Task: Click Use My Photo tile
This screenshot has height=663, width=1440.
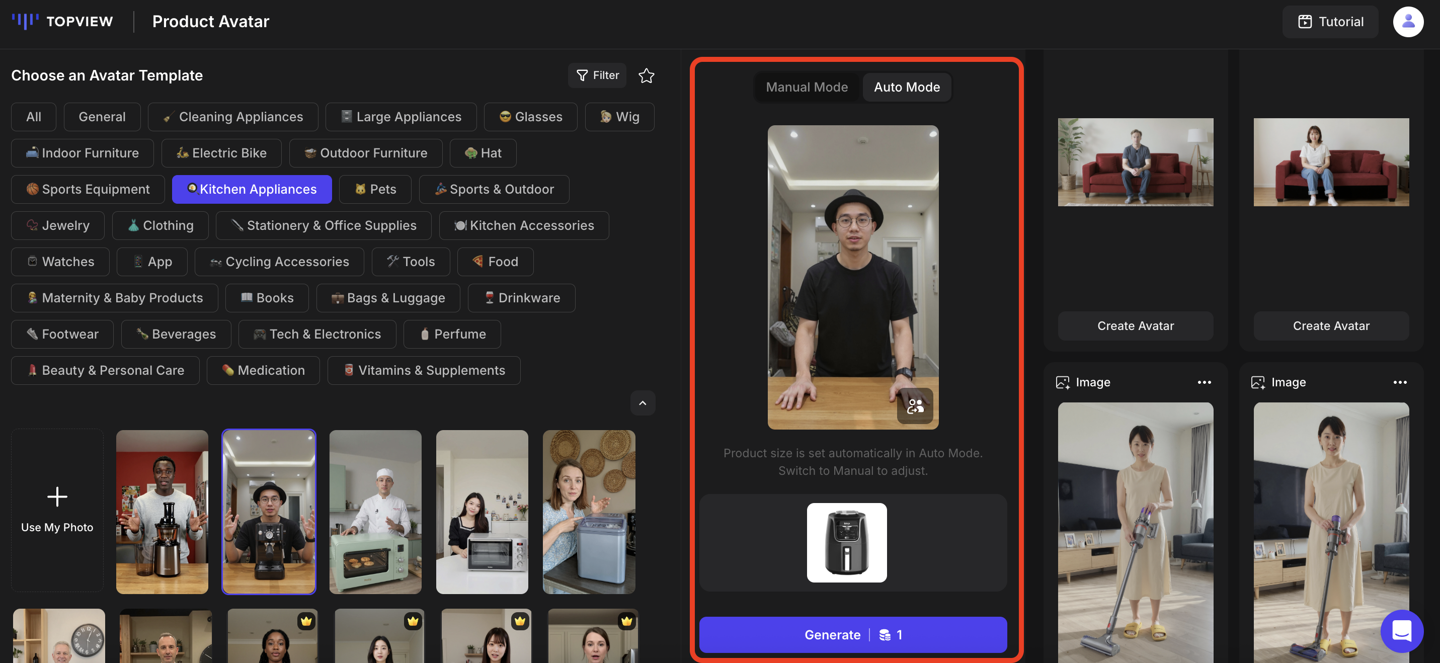Action: coord(57,511)
